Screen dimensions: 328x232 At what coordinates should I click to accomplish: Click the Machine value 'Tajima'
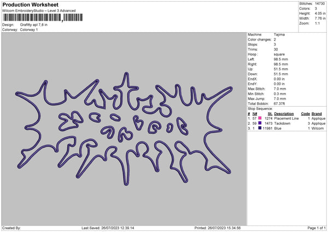click(279, 34)
